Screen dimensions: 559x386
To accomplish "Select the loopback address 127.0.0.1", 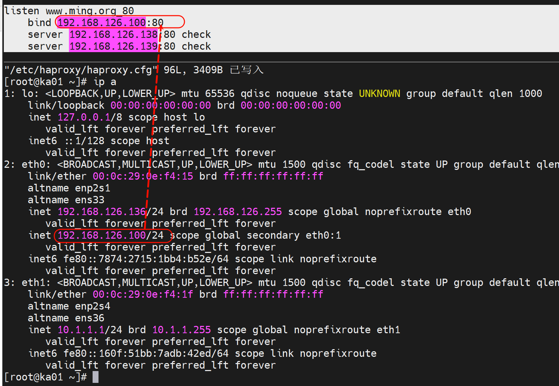I will click(x=84, y=117).
